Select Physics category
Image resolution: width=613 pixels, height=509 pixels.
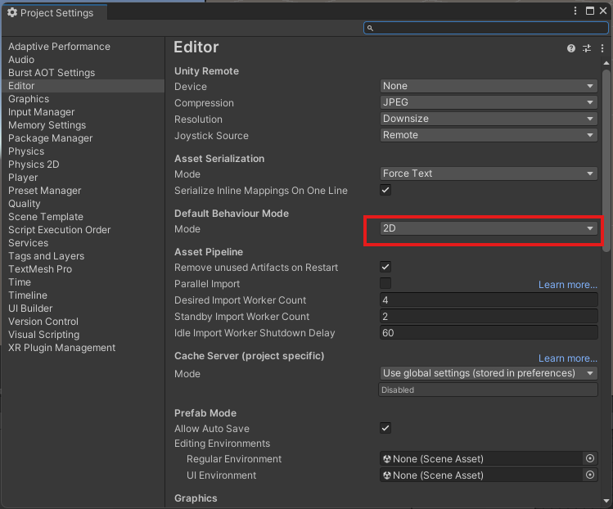tap(26, 151)
